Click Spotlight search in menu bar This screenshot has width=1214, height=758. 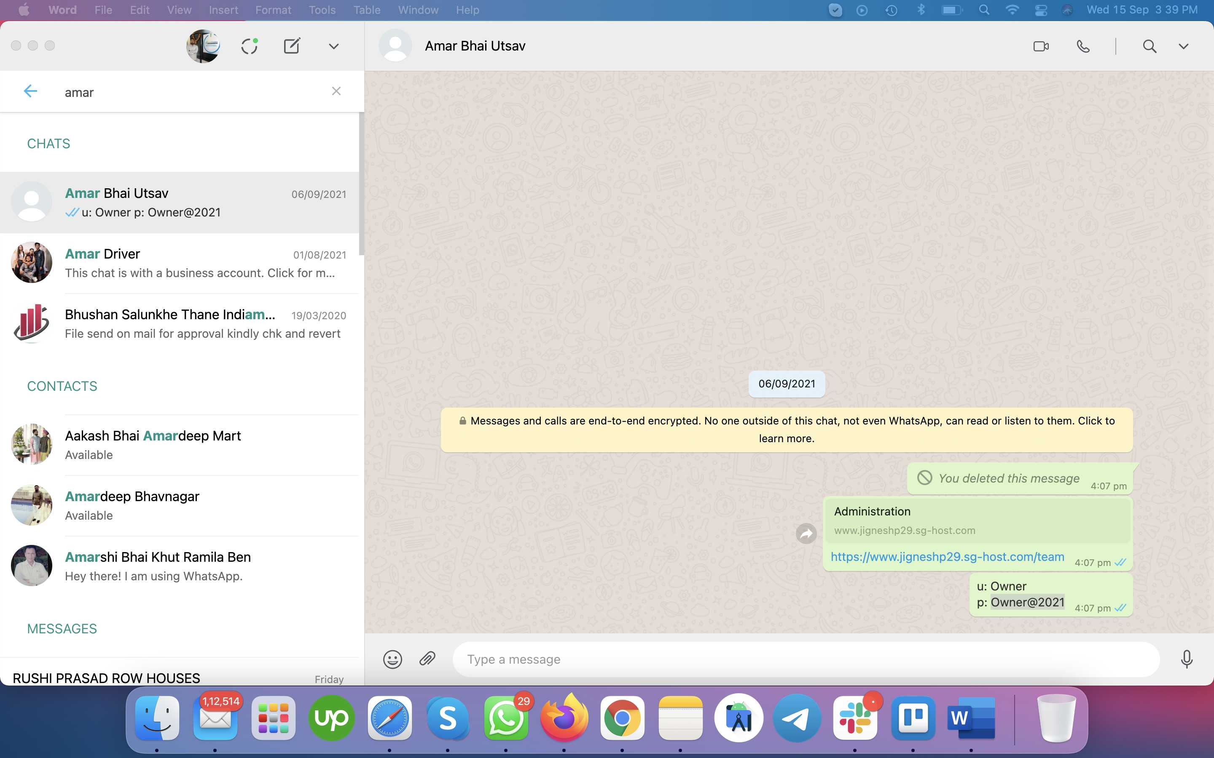(x=984, y=10)
